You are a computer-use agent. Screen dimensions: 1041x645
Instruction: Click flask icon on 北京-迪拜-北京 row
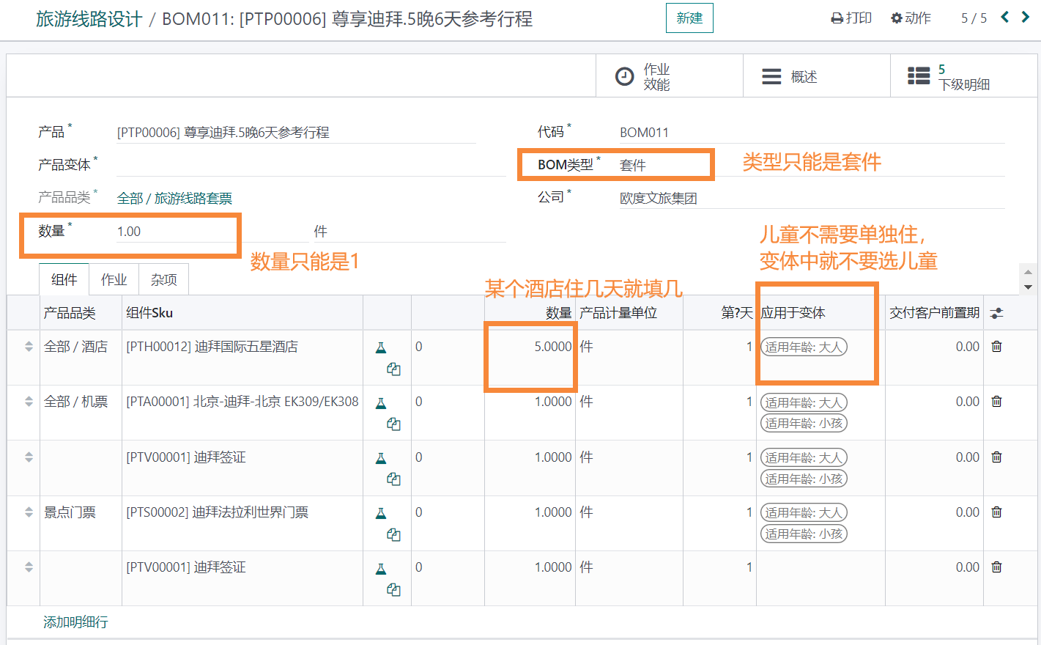pyautogui.click(x=381, y=403)
